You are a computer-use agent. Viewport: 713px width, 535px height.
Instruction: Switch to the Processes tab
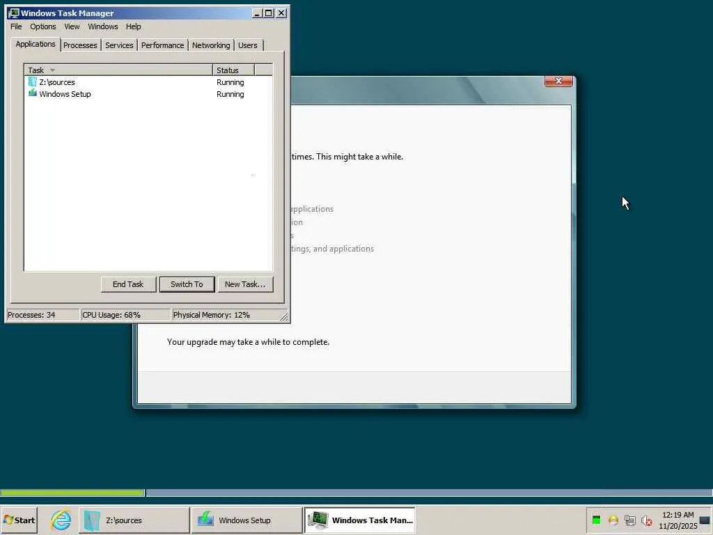80,45
